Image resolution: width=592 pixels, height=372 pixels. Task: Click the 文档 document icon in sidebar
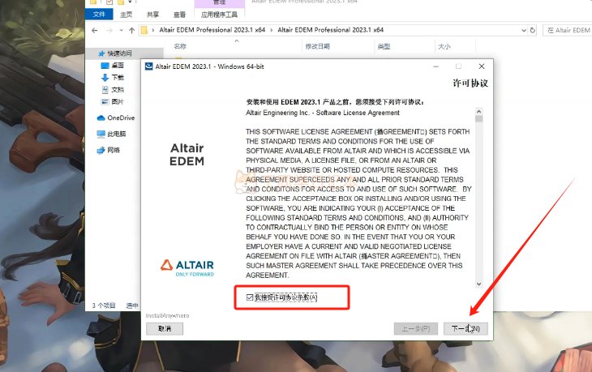[x=105, y=89]
